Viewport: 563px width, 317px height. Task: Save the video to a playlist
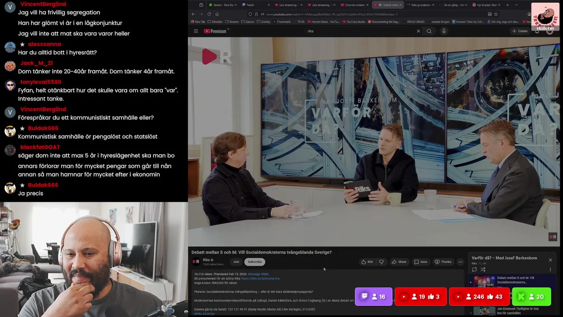[x=420, y=262]
